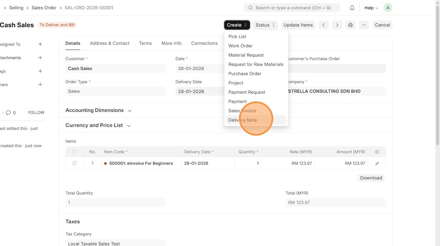Choose Pick List from the Create menu
Screen dimensions: 440x246
pyautogui.click(x=256, y=36)
